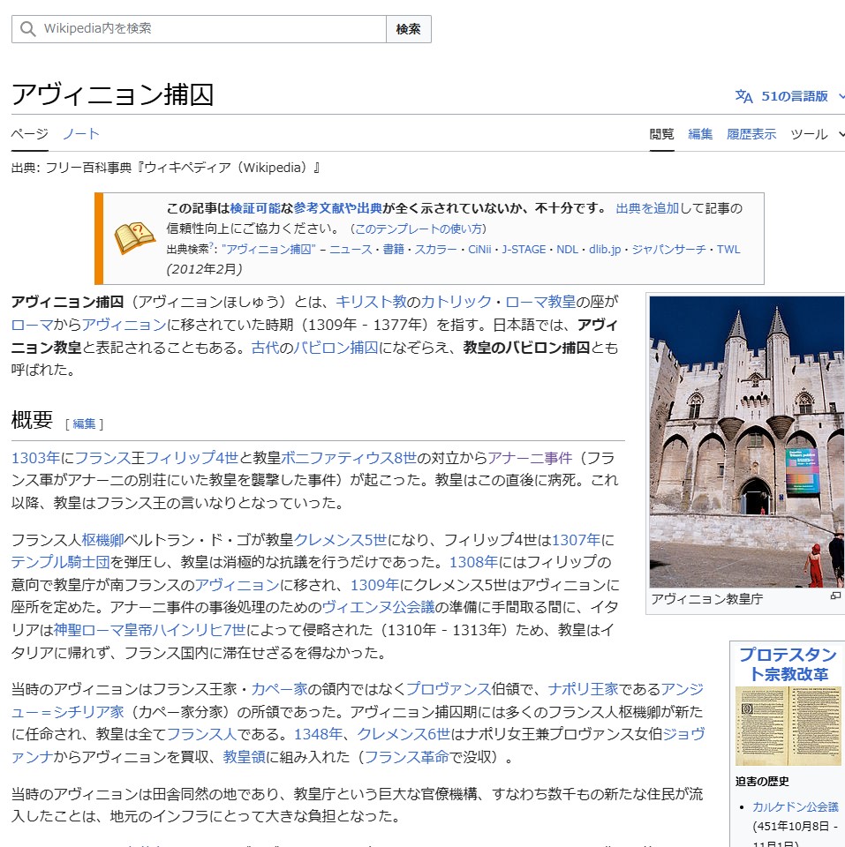
Task: Open the スカラー source link
Action: click(436, 250)
